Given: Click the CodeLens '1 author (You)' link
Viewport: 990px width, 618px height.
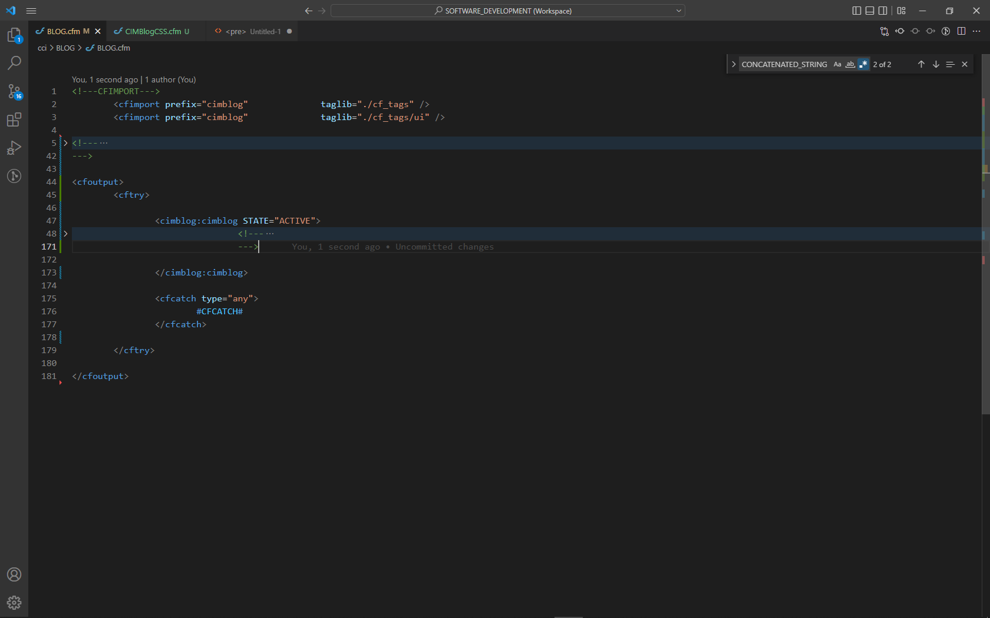Looking at the screenshot, I should (x=170, y=79).
